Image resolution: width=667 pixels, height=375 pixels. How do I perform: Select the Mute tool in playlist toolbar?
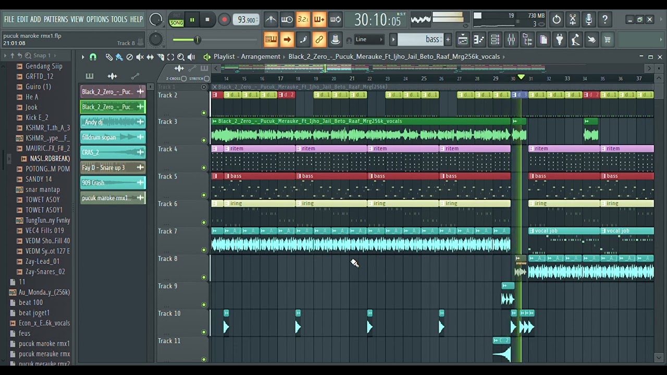click(x=140, y=57)
